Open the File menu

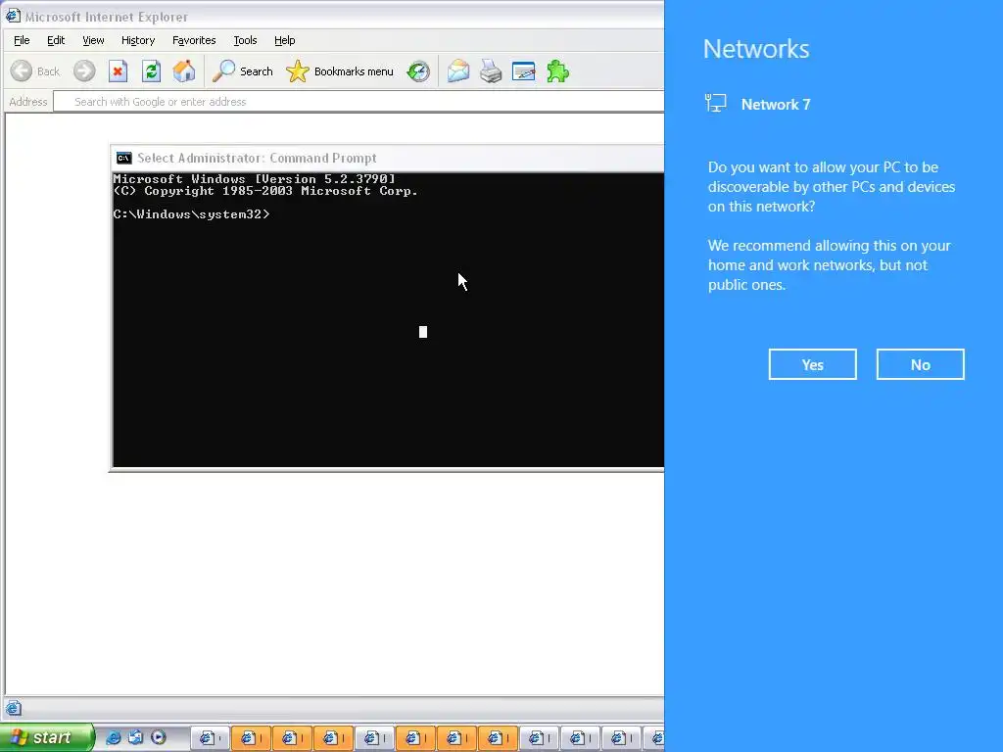point(22,40)
